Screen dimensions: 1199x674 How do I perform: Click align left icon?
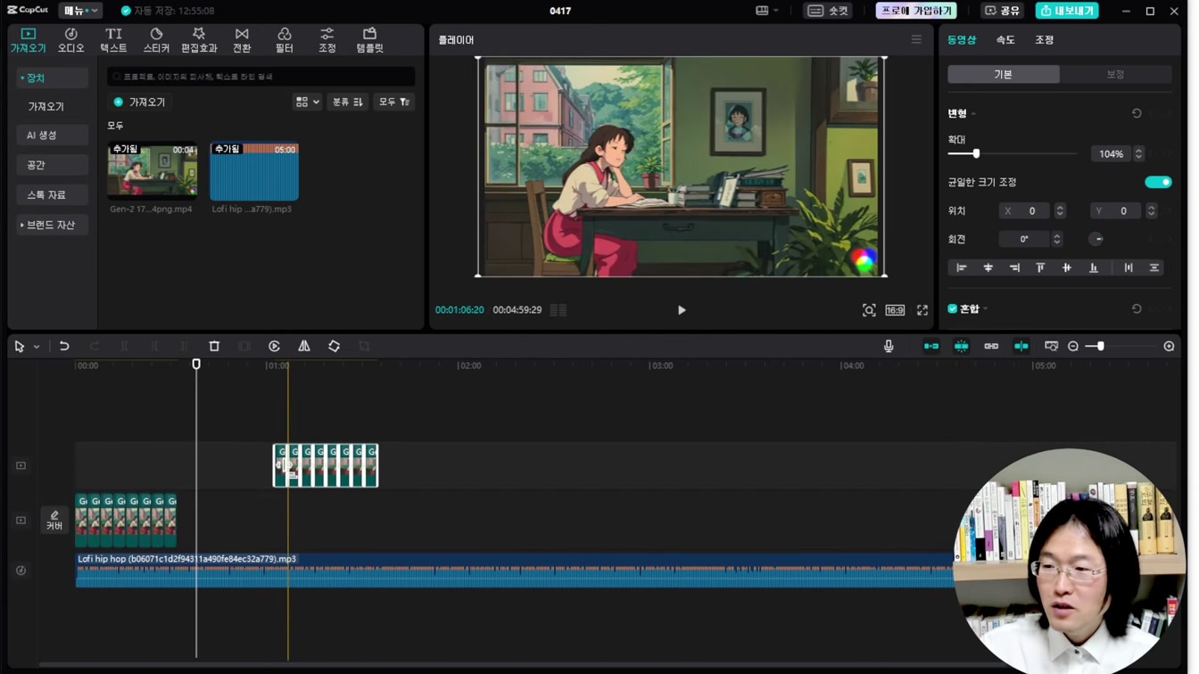(962, 267)
